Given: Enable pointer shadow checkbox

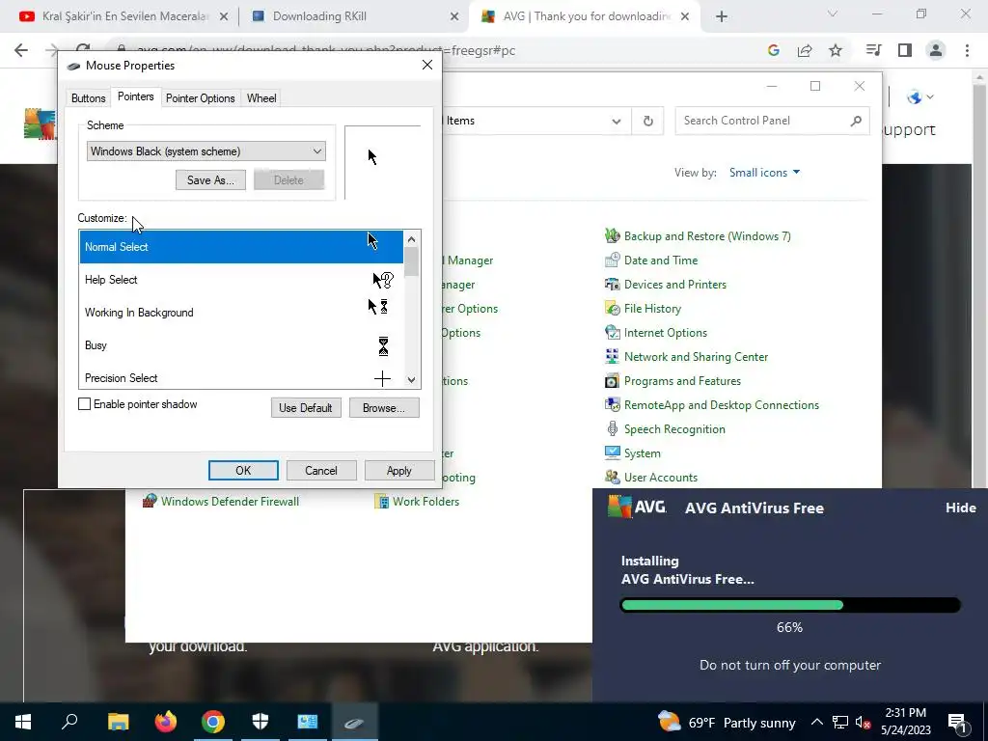Looking at the screenshot, I should coord(85,404).
